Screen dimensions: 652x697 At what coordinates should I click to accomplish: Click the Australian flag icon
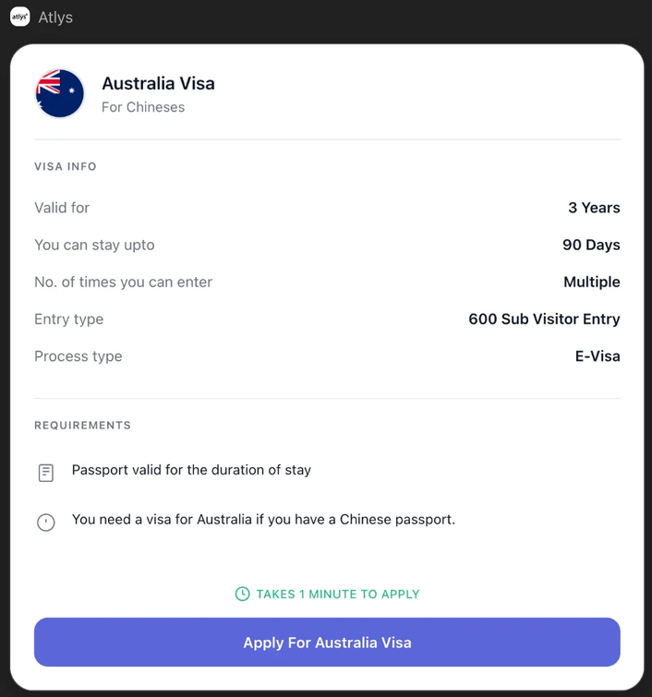(59, 93)
